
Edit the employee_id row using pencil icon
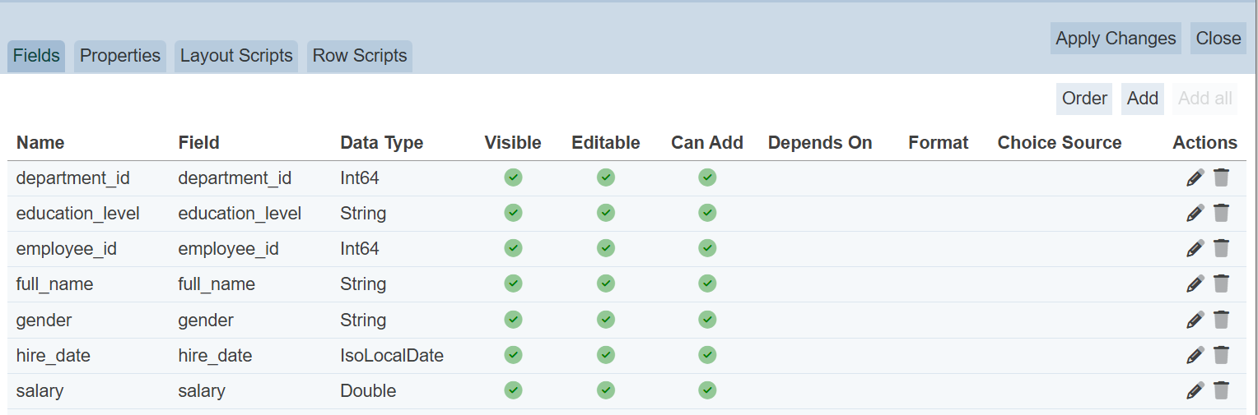pyautogui.click(x=1195, y=248)
